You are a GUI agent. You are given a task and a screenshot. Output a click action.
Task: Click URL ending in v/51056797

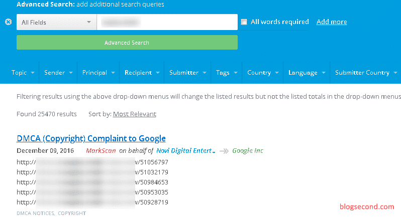pyautogui.click(x=92, y=162)
